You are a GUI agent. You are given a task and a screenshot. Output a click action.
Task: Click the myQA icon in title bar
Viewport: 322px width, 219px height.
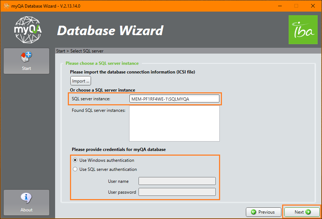7,6
